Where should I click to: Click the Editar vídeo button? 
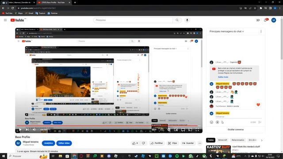[64, 143]
